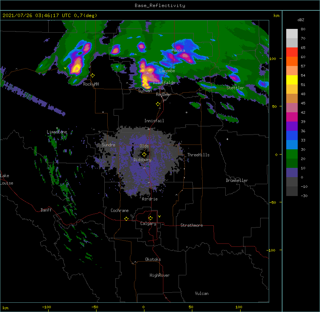320x312 pixels.
Task: Click the Okotoks label
Action: tap(153, 259)
